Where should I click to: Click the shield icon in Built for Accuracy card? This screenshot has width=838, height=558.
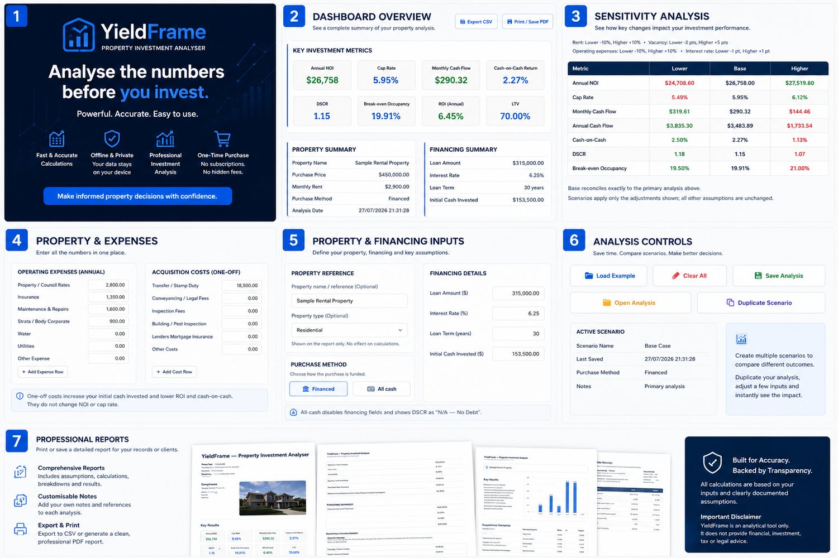point(712,463)
